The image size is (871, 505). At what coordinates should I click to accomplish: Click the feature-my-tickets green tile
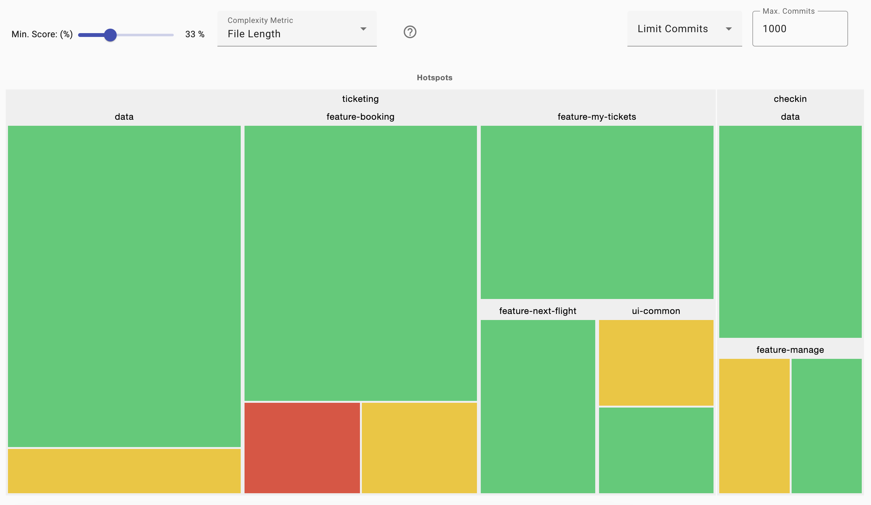point(597,212)
